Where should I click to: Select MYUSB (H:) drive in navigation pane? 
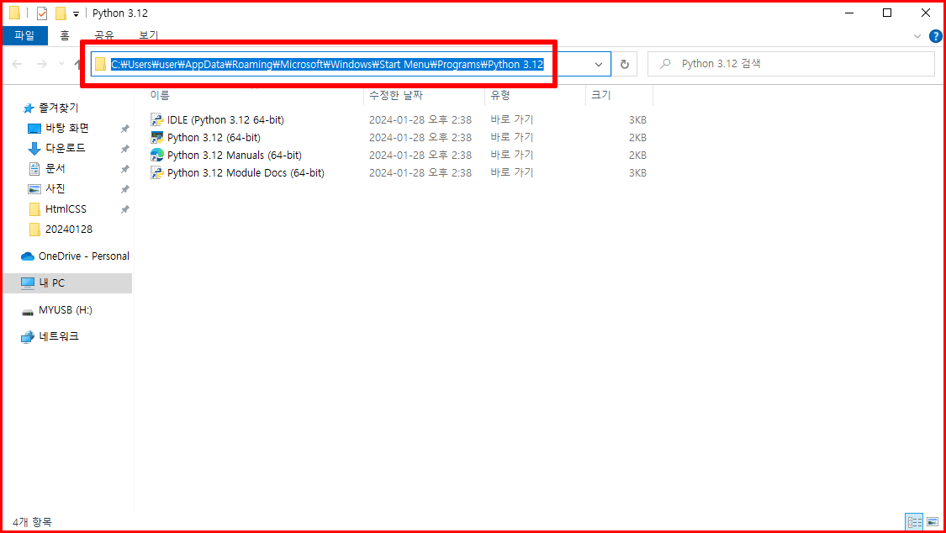pos(65,310)
